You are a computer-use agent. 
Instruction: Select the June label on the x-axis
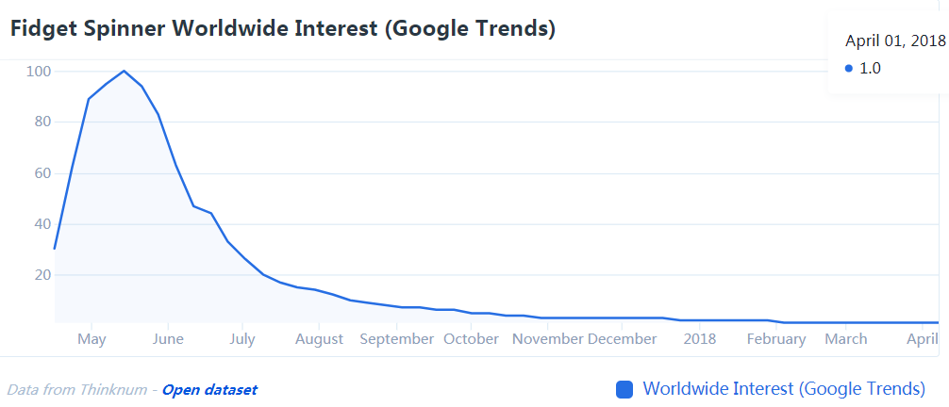[x=168, y=338]
